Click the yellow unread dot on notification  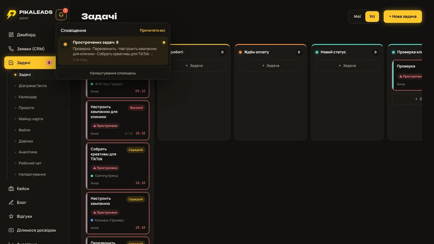pos(164,43)
